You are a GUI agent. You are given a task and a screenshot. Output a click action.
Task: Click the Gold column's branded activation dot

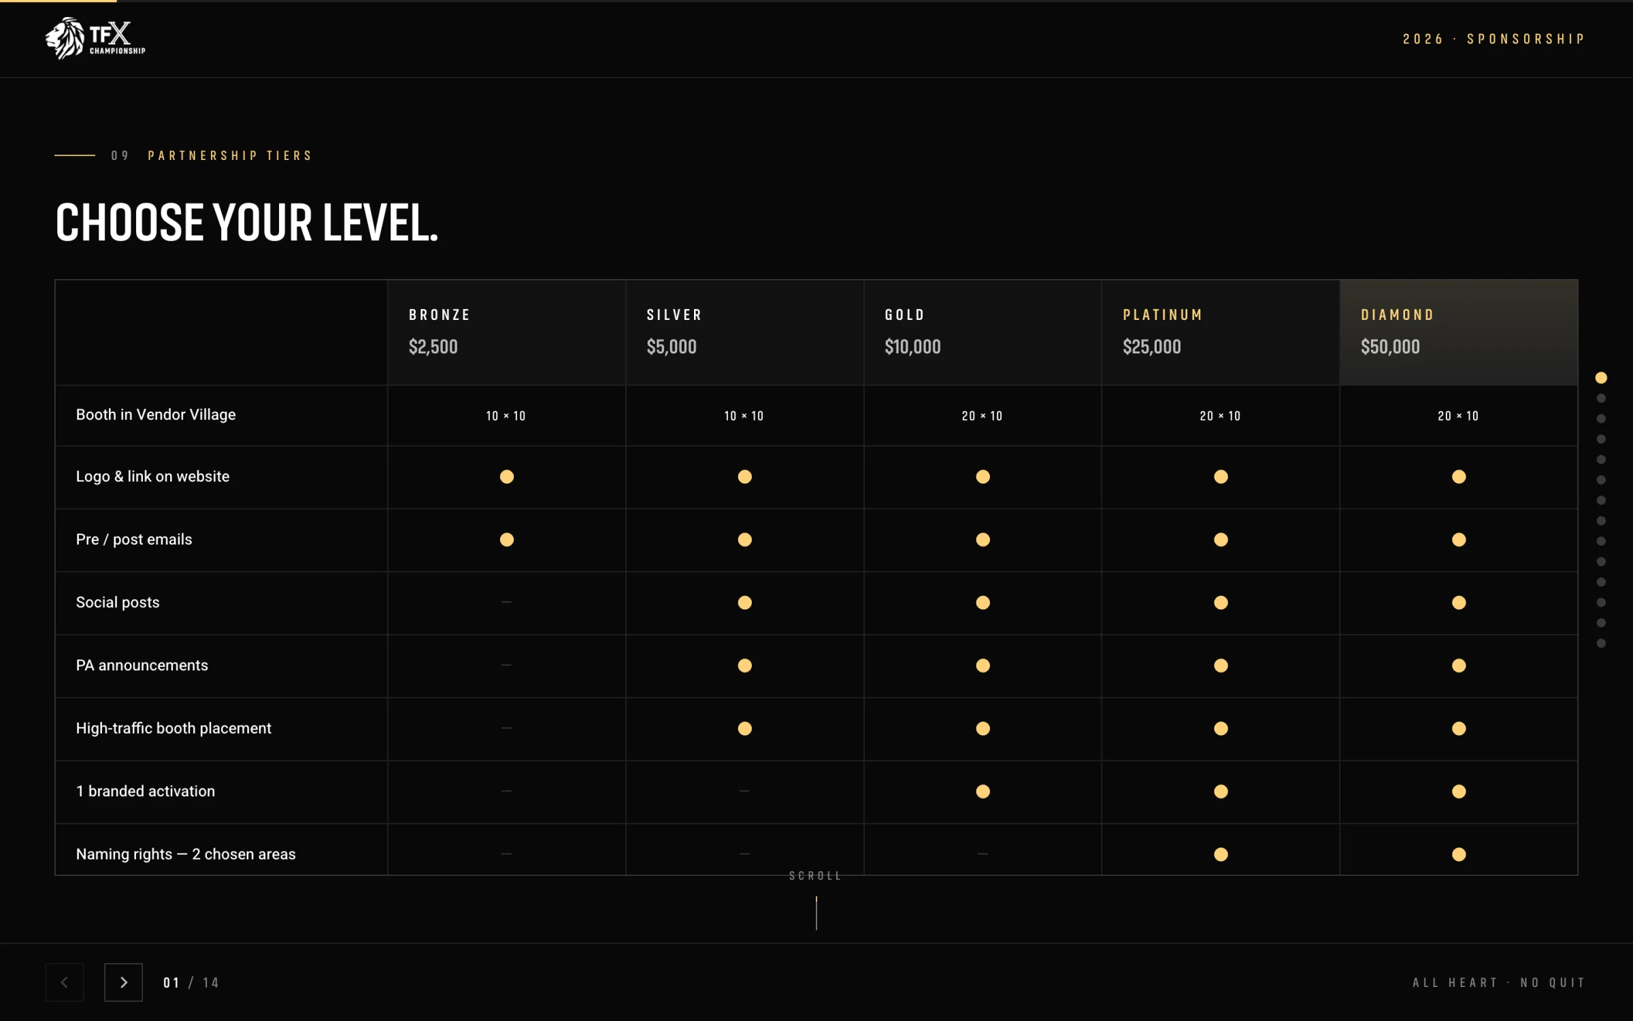click(x=983, y=792)
